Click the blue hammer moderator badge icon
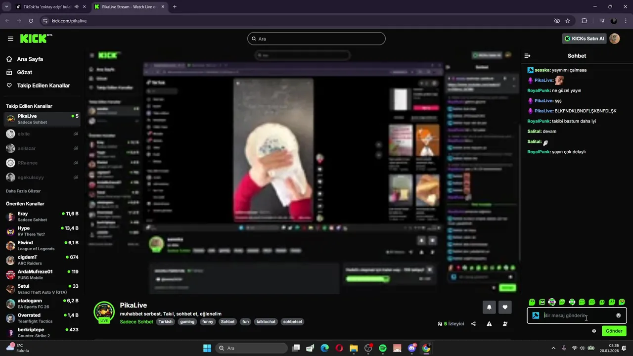 pyautogui.click(x=536, y=315)
